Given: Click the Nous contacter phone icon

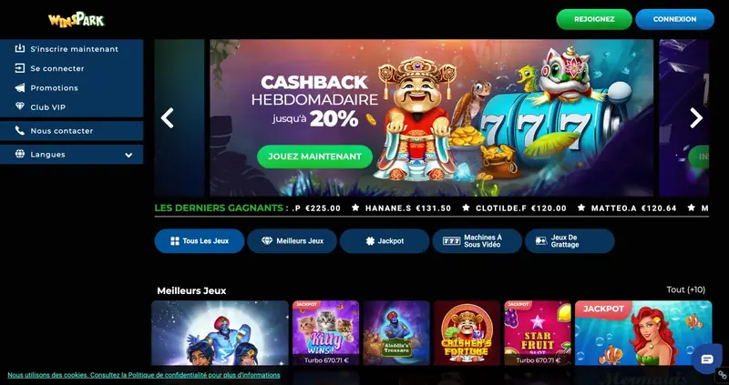Looking at the screenshot, I should pos(20,130).
